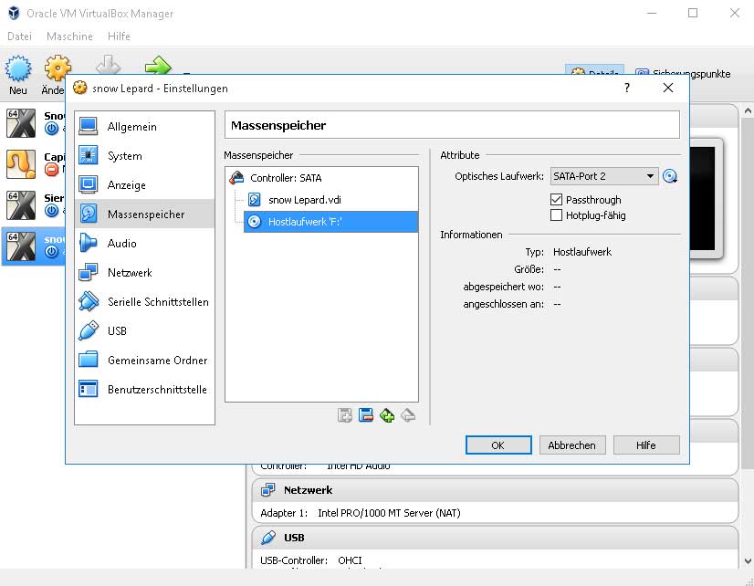Click USB-Controller OHCI text
This screenshot has height=586, width=754.
pyautogui.click(x=311, y=560)
